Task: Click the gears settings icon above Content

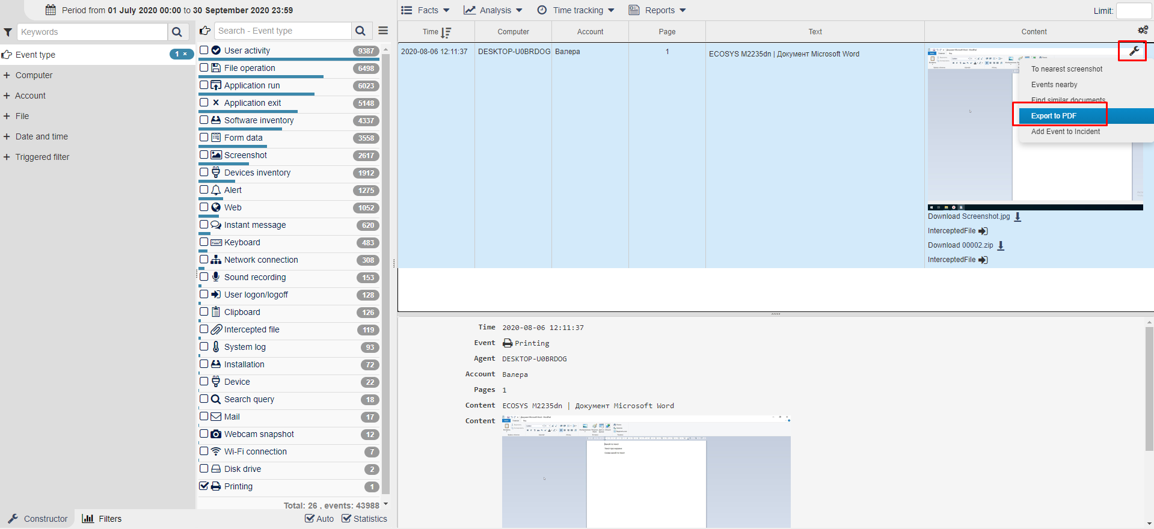Action: [1143, 30]
